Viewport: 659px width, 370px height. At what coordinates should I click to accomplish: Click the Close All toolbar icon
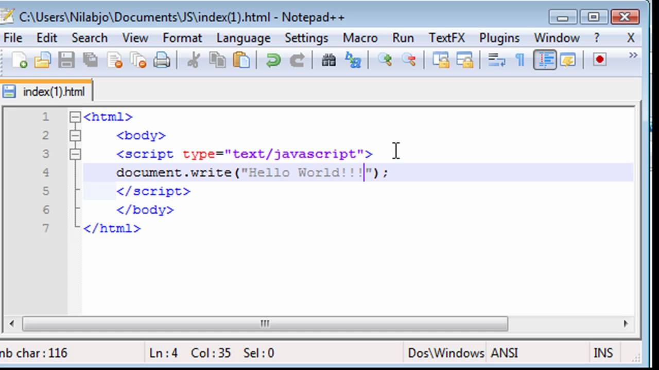(138, 60)
